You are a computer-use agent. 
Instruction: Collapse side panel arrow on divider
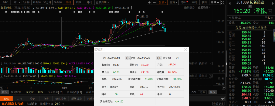(226, 64)
